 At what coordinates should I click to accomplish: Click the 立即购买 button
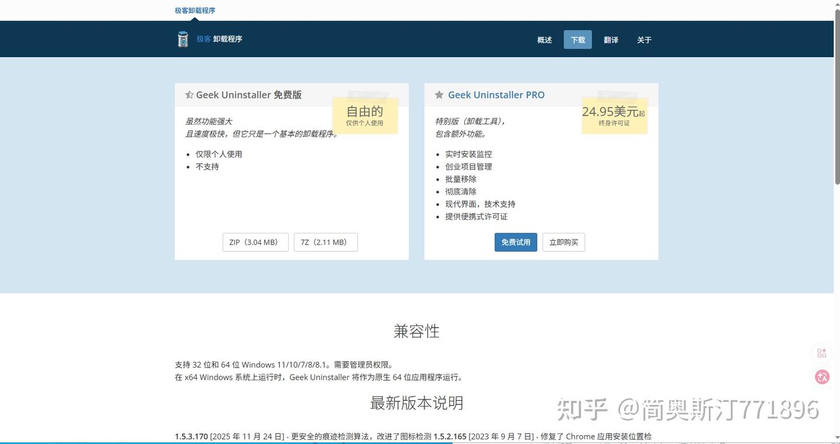pyautogui.click(x=563, y=242)
